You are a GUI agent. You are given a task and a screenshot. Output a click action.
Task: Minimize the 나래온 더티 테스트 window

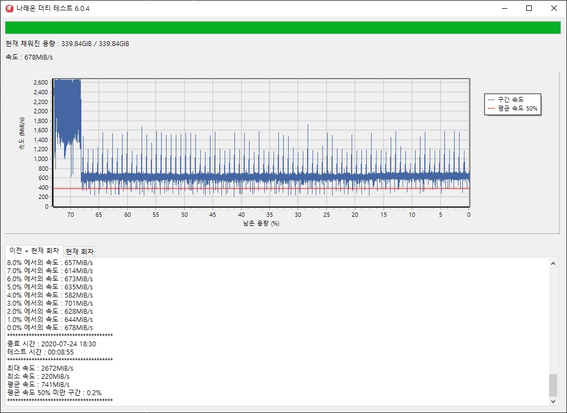505,8
